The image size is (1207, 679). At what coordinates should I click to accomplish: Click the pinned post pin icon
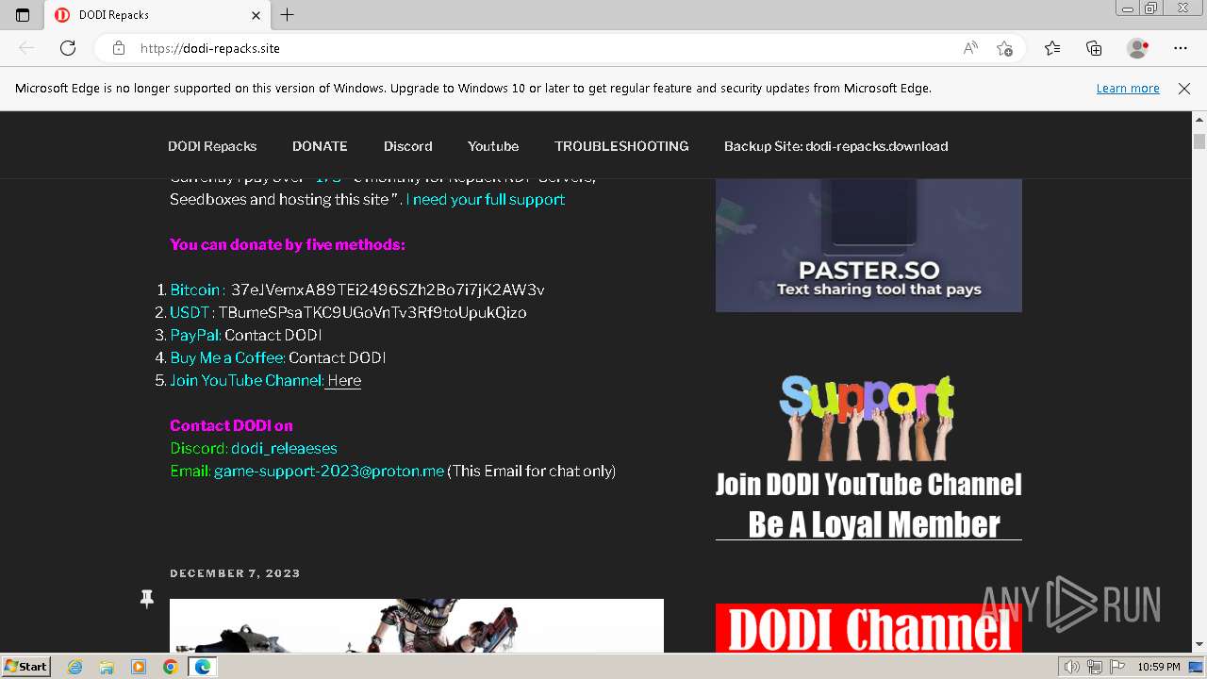coord(146,599)
